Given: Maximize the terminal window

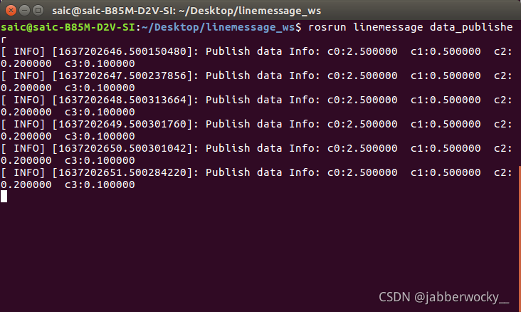Looking at the screenshot, I should 38,10.
